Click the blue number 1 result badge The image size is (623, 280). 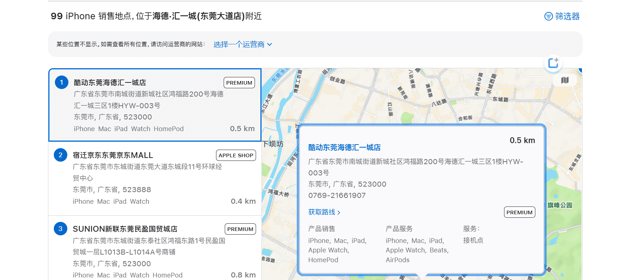point(61,82)
